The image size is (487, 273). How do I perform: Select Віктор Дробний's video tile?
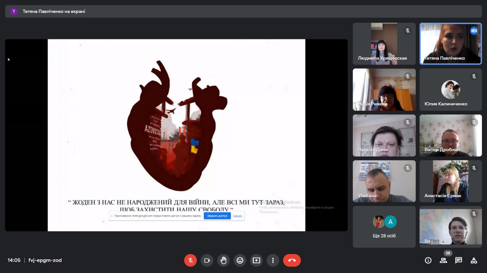point(450,135)
